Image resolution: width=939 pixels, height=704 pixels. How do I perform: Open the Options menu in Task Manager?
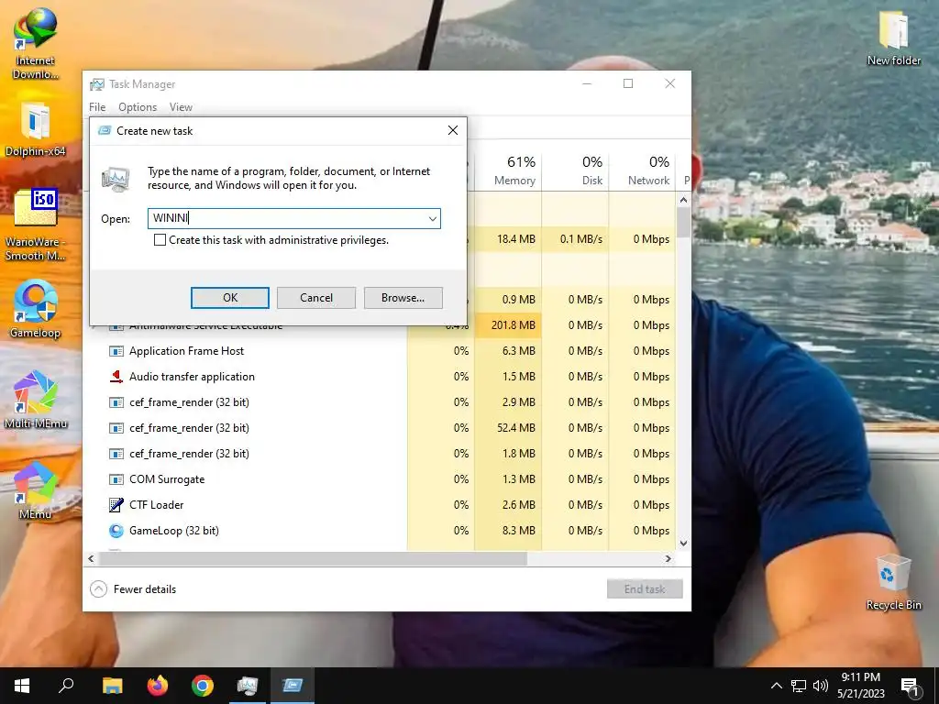coord(138,107)
